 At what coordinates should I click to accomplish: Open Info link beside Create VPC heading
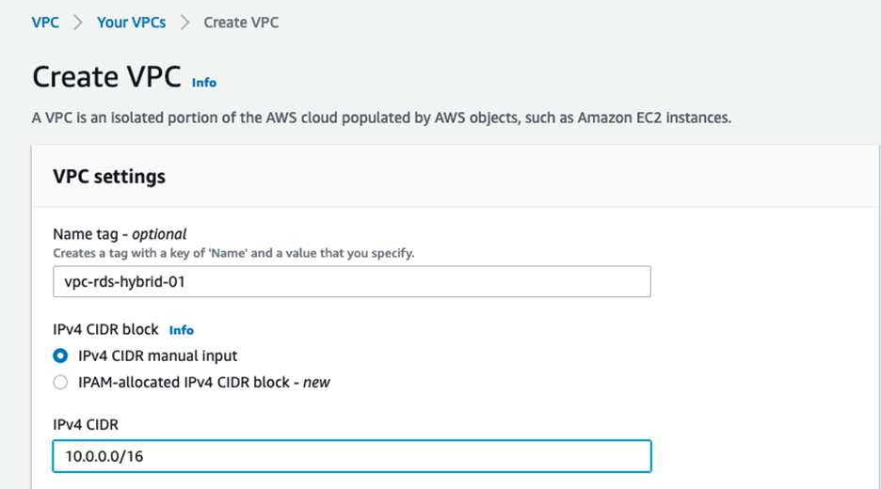204,83
